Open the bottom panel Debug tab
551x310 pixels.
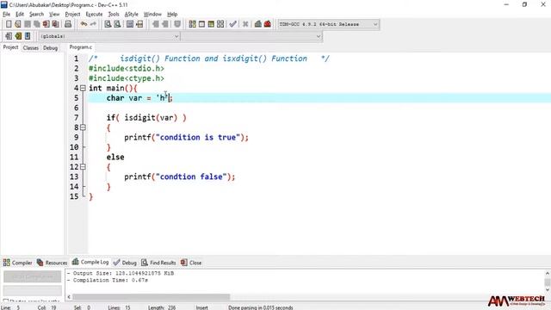[125, 263]
